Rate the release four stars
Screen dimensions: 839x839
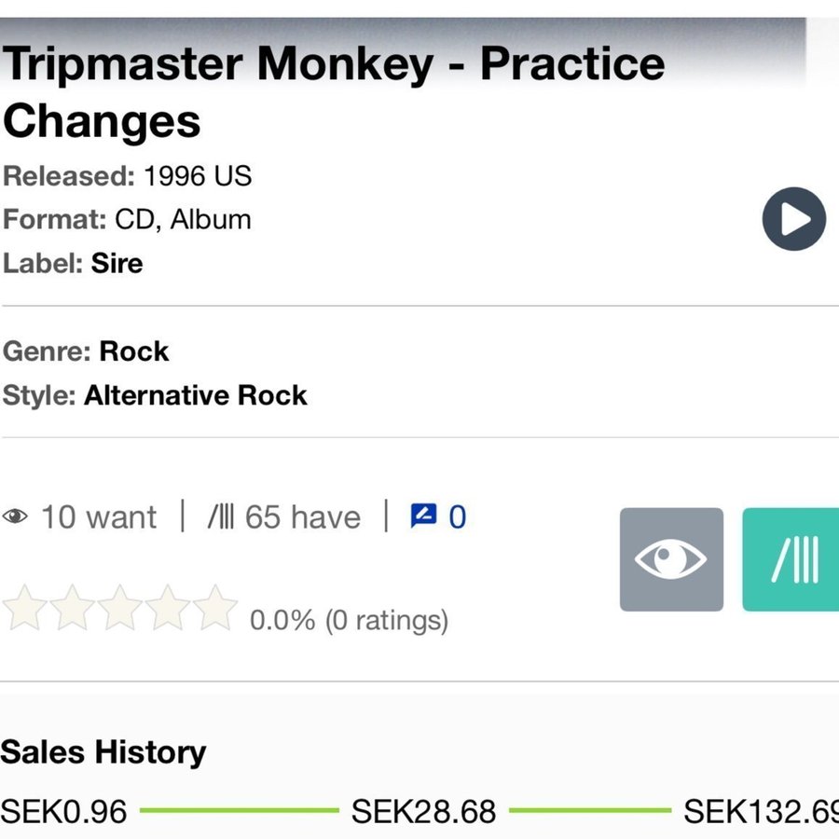(168, 608)
